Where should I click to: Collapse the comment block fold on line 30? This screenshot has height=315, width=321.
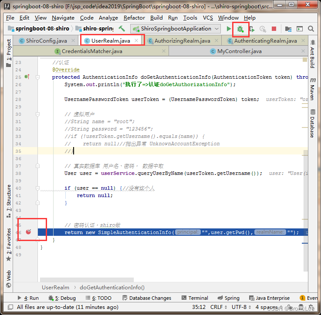click(37, 114)
